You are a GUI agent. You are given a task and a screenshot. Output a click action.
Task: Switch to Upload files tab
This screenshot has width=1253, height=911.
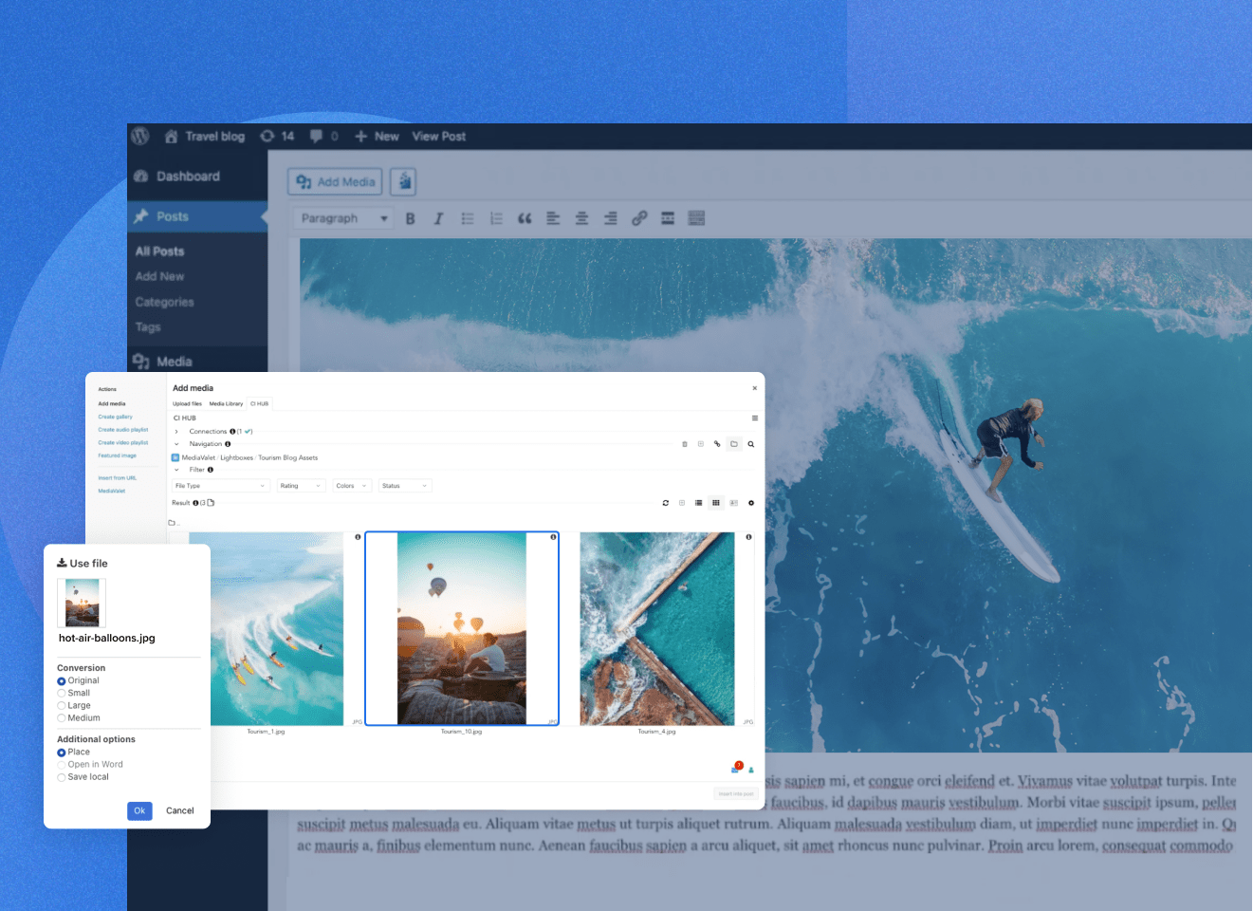[x=187, y=404]
